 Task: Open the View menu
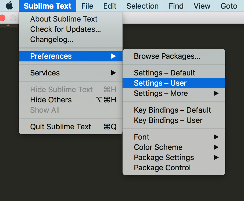202,6
